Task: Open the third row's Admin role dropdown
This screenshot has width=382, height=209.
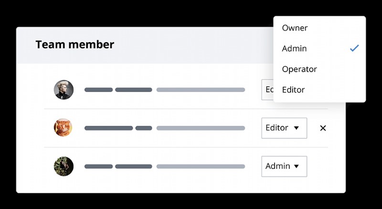Action: 284,166
